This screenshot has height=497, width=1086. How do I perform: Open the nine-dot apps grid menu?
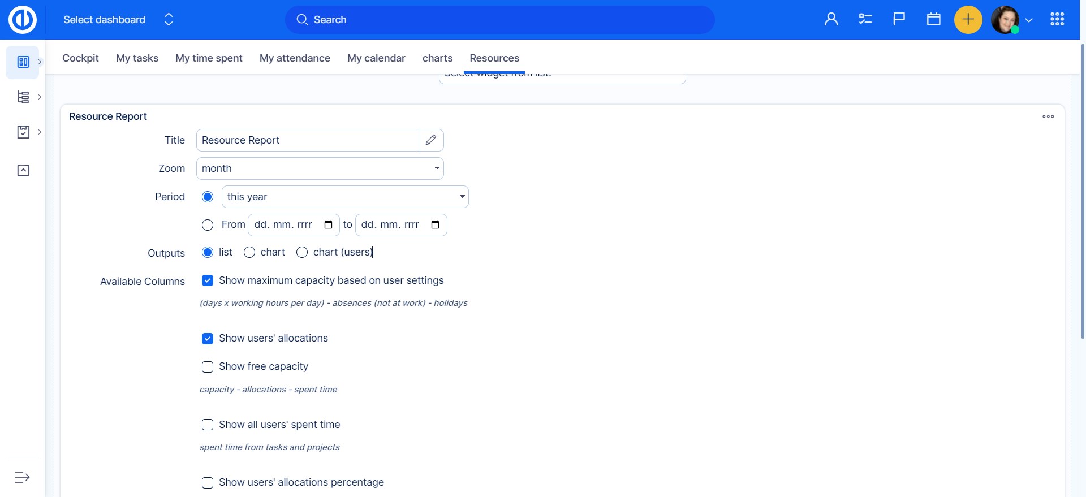1057,20
